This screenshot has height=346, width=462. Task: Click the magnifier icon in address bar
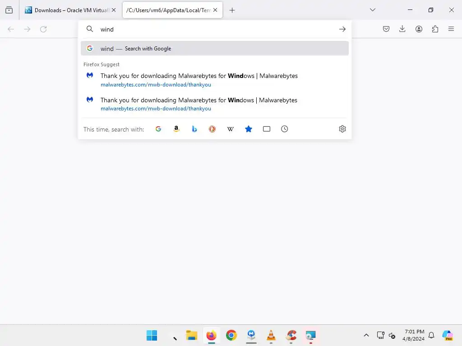coord(90,29)
